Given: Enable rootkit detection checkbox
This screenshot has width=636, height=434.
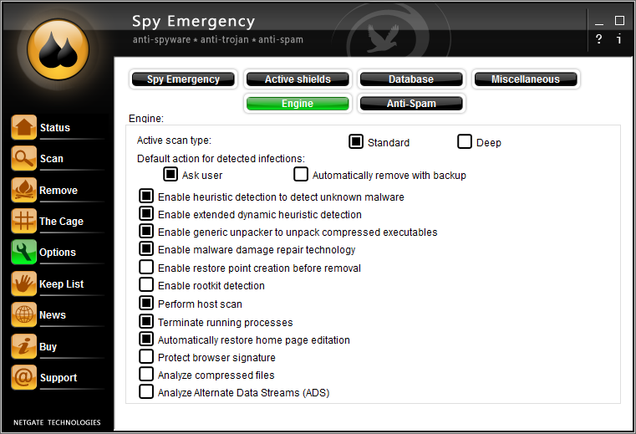Looking at the screenshot, I should pyautogui.click(x=146, y=285).
